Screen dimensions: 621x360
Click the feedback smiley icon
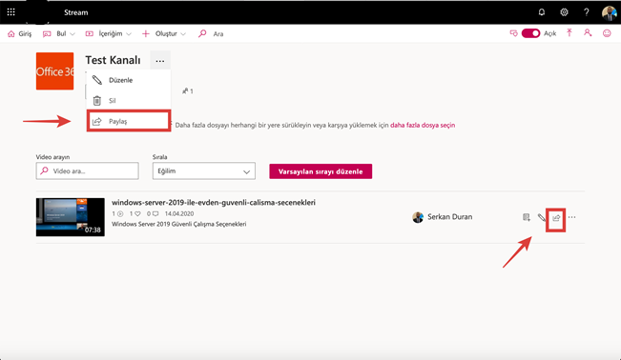click(607, 33)
